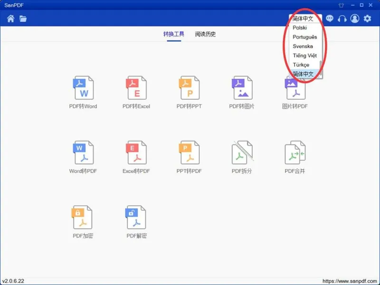This screenshot has height=285, width=380.
Task: Open the PDF合并 merge tool icon
Action: click(x=294, y=152)
